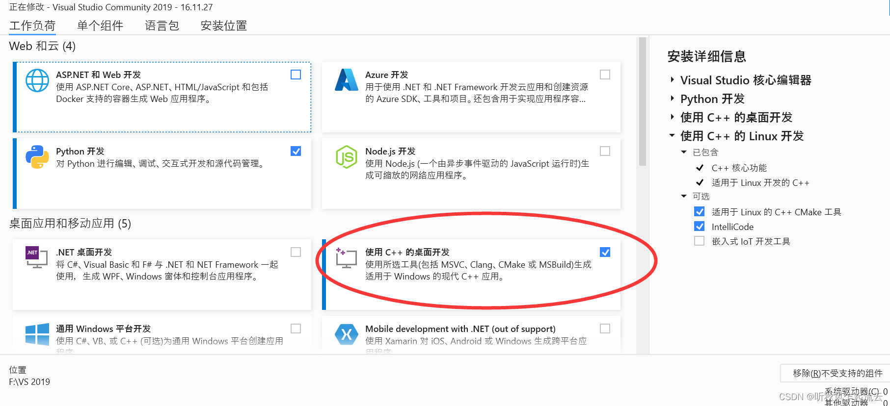Uncheck the Python 开发 workload checkbox
Screen dimensions: 890x406
click(296, 151)
